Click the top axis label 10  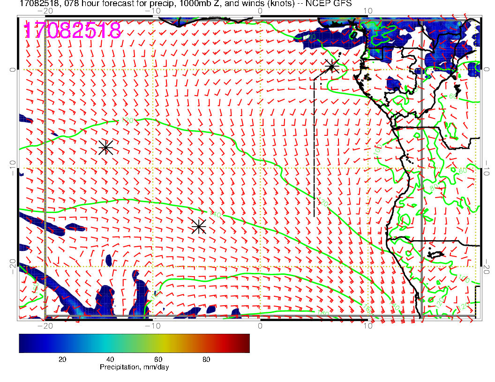click(x=368, y=10)
